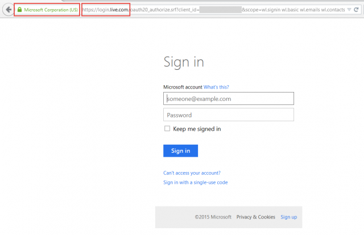Click the ©2015 Microsoft footer text
This screenshot has width=364, height=235.
(213, 217)
